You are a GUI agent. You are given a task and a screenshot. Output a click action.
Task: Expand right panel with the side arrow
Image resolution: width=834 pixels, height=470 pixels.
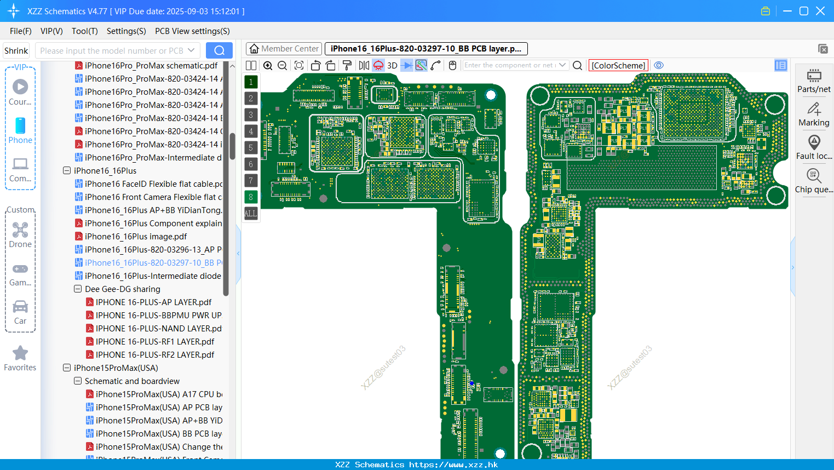point(792,267)
